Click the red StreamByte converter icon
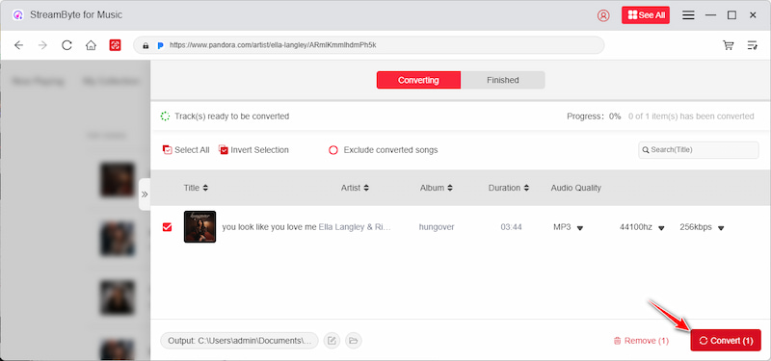Image resolution: width=771 pixels, height=361 pixels. pyautogui.click(x=115, y=45)
